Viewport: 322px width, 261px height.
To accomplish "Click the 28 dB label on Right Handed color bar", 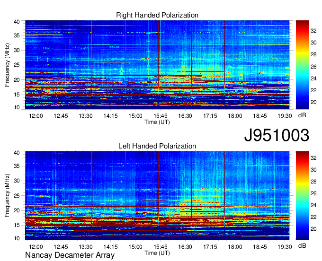I will (313, 54).
